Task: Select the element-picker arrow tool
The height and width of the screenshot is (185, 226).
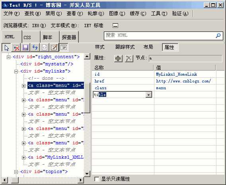Action: click(6, 47)
